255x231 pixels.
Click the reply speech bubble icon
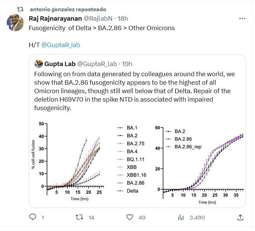click(x=33, y=217)
